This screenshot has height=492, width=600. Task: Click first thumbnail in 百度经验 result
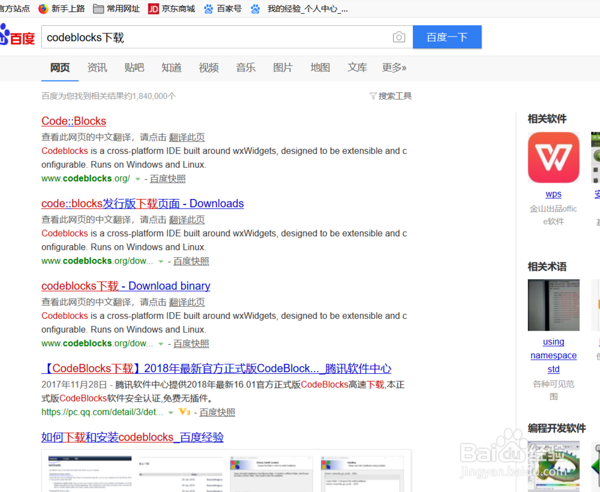click(x=89, y=473)
